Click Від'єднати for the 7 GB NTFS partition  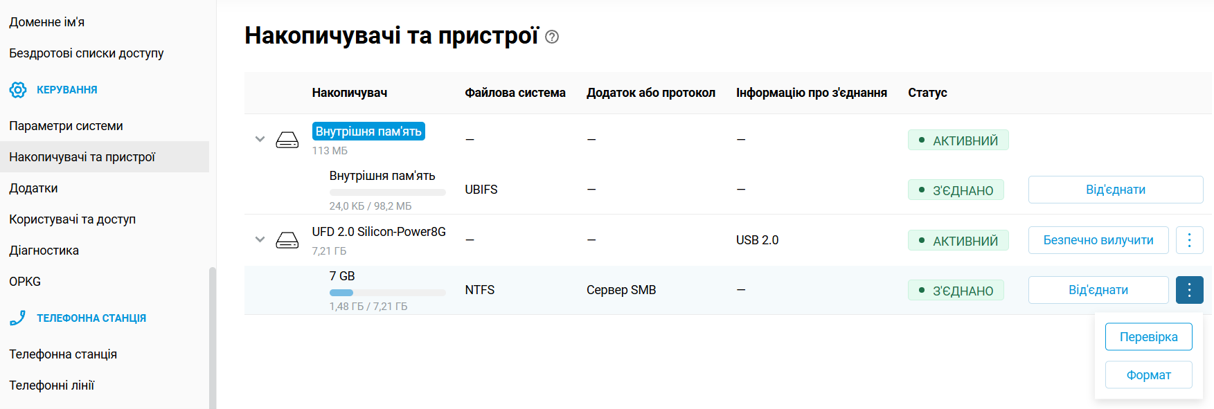1098,290
